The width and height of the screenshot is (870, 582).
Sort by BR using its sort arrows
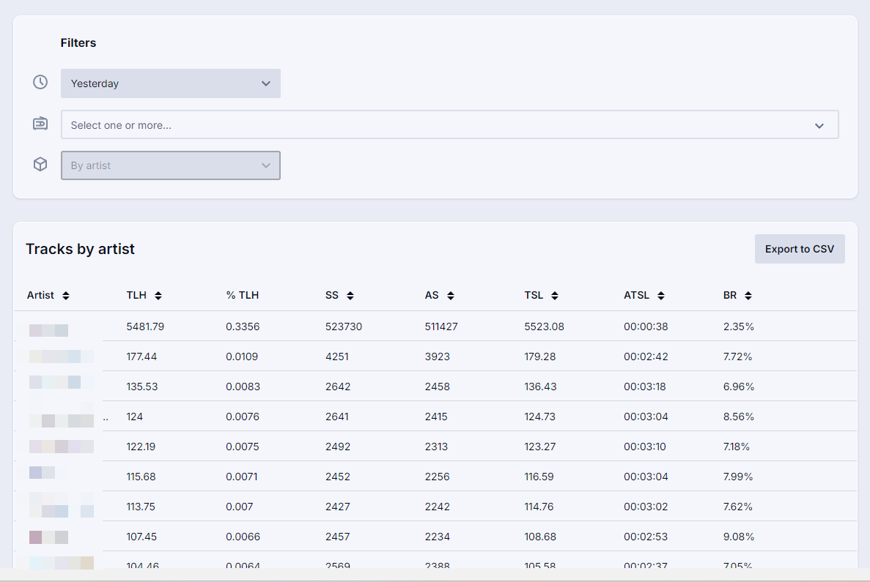pos(748,296)
